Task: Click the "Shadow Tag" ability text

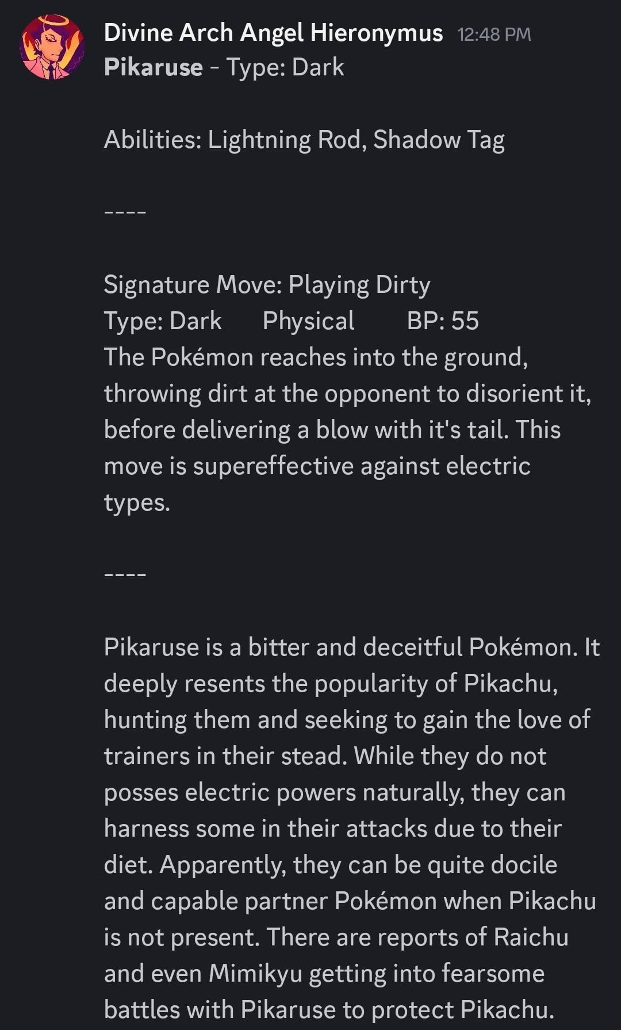Action: pos(439,140)
